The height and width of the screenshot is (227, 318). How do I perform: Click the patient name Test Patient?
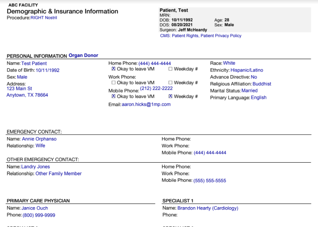(34, 63)
